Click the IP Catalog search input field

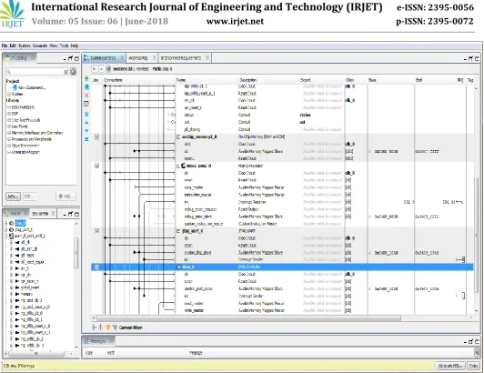(x=37, y=72)
